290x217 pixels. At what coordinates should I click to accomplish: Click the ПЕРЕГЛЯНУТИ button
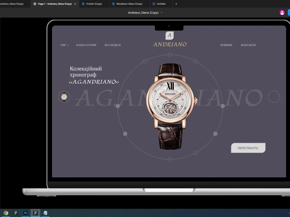(x=248, y=148)
